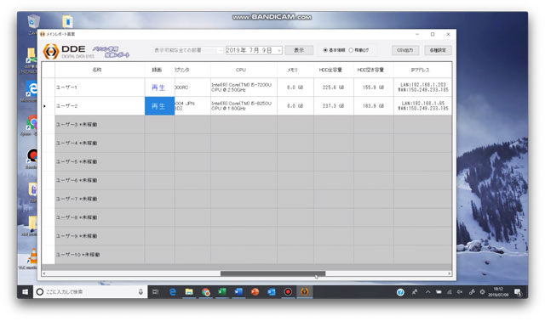Click the DDE Digital Data Eyes logo

click(x=69, y=51)
